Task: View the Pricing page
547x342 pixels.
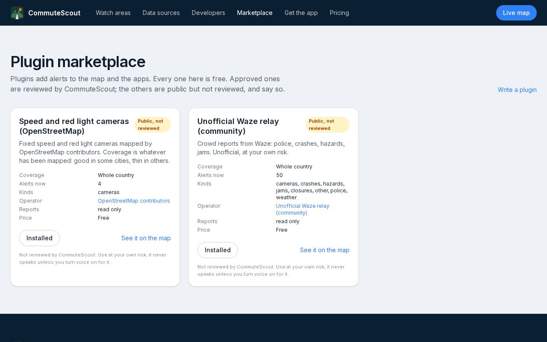Action: [339, 13]
